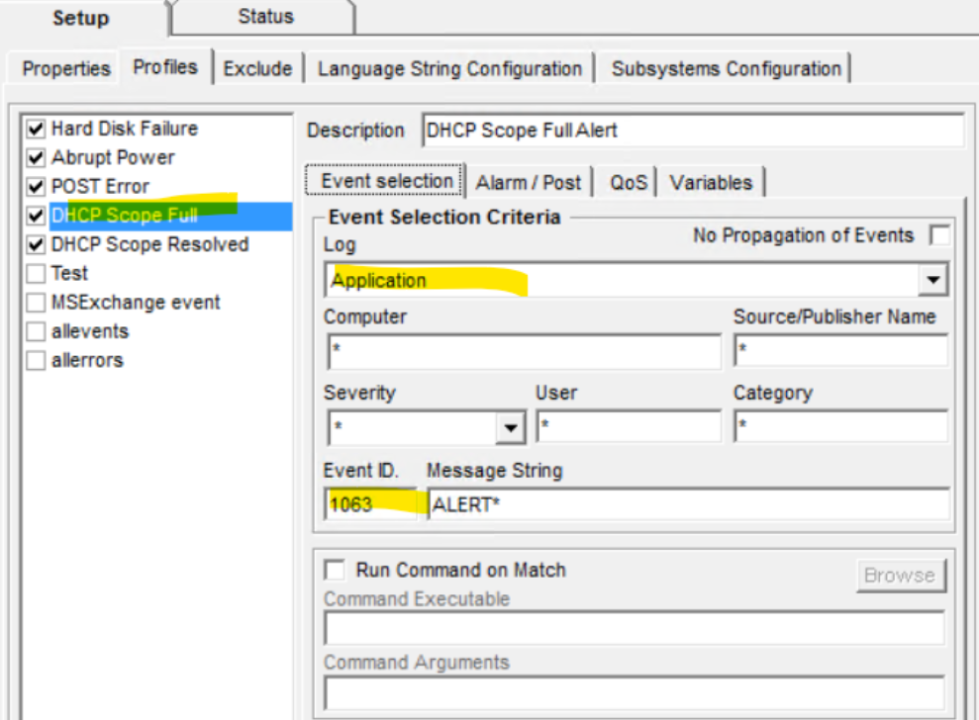The height and width of the screenshot is (720, 979).
Task: Switch to the Setup tab
Action: (81, 18)
